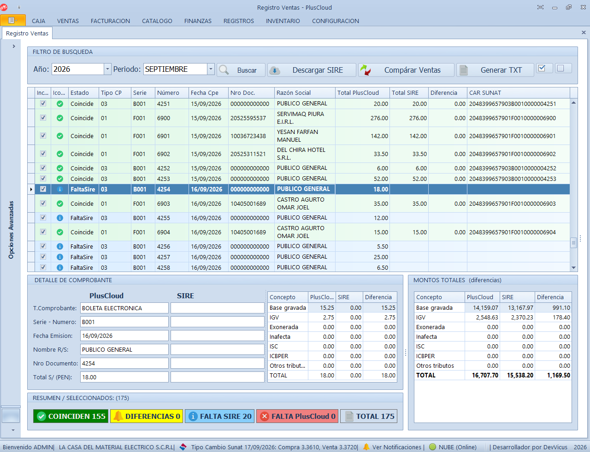Screen dimensions: 590x452
Task: Sort by the Estado column header
Action: click(x=83, y=93)
